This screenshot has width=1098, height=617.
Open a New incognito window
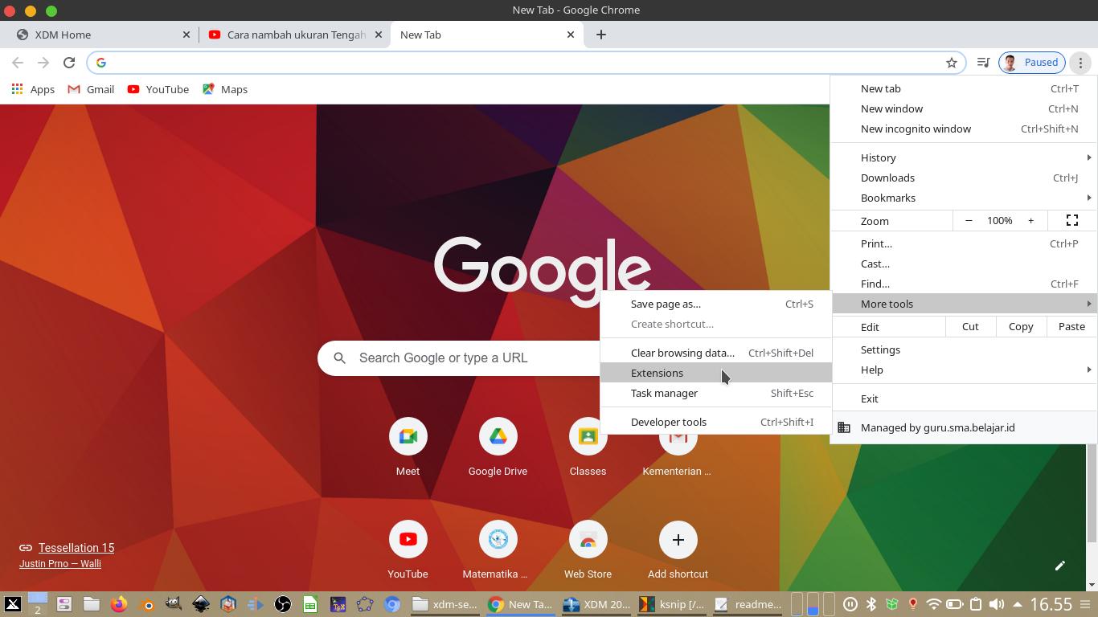coord(964,129)
